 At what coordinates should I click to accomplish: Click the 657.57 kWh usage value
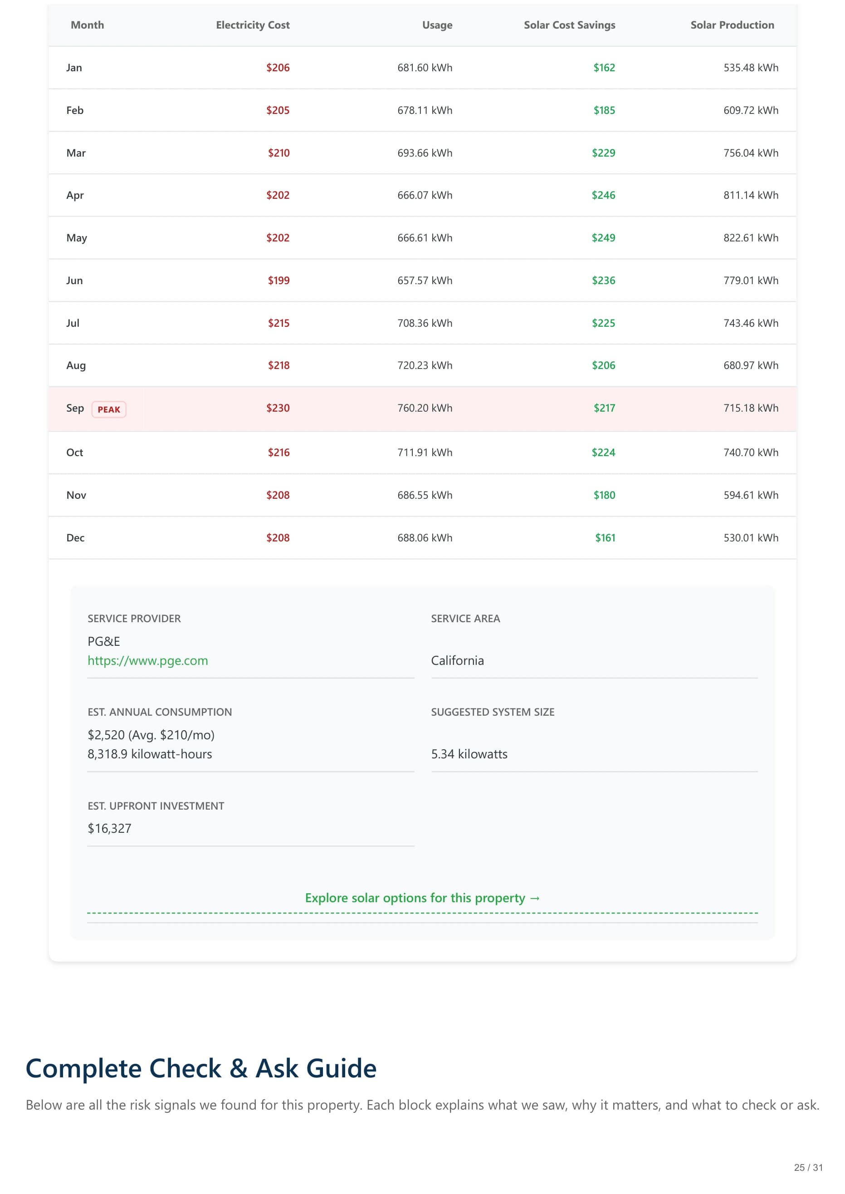click(425, 280)
